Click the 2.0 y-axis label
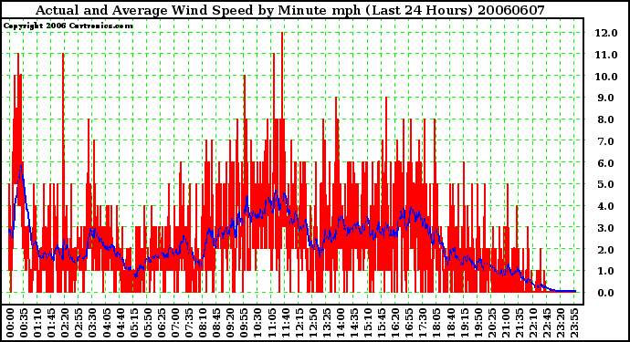This screenshot has height=342, width=630. point(606,250)
